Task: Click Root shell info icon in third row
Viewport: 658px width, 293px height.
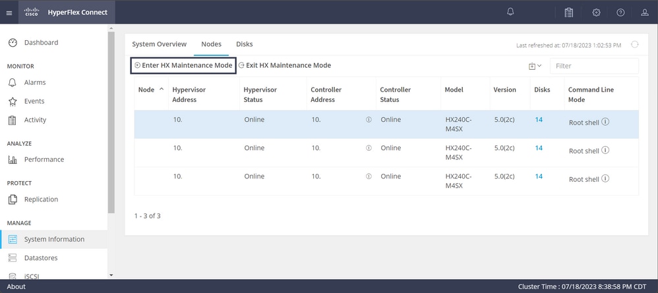Action: click(605, 178)
